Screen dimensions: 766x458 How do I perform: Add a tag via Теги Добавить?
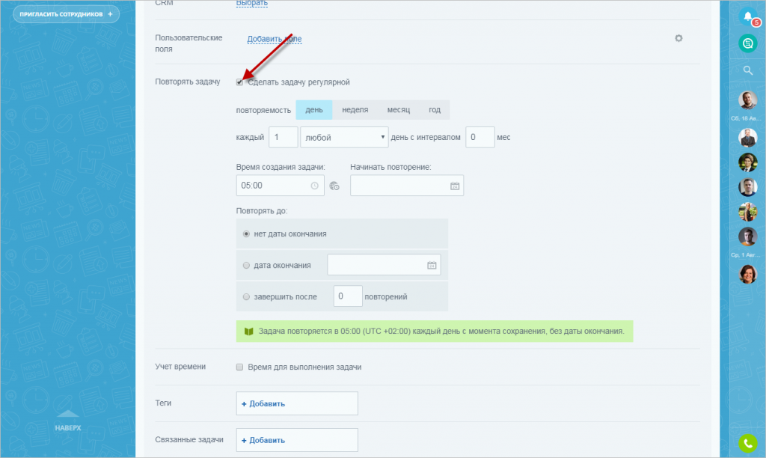[297, 404]
